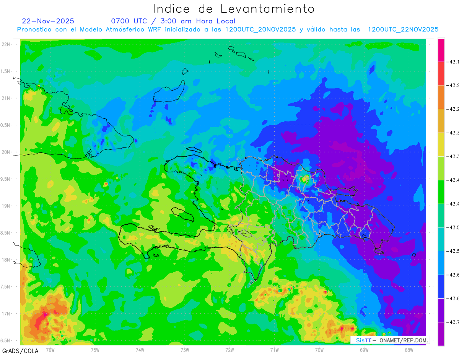Pick the yellow-green legend swatch
Image resolution: width=459 pixels, height=355 pixels.
(x=441, y=169)
